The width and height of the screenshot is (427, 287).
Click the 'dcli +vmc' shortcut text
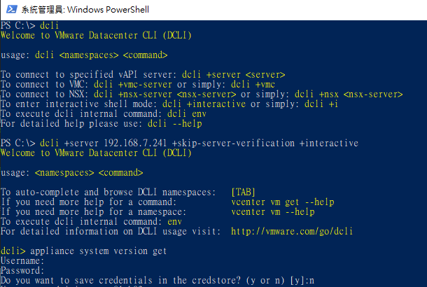pyautogui.click(x=253, y=85)
